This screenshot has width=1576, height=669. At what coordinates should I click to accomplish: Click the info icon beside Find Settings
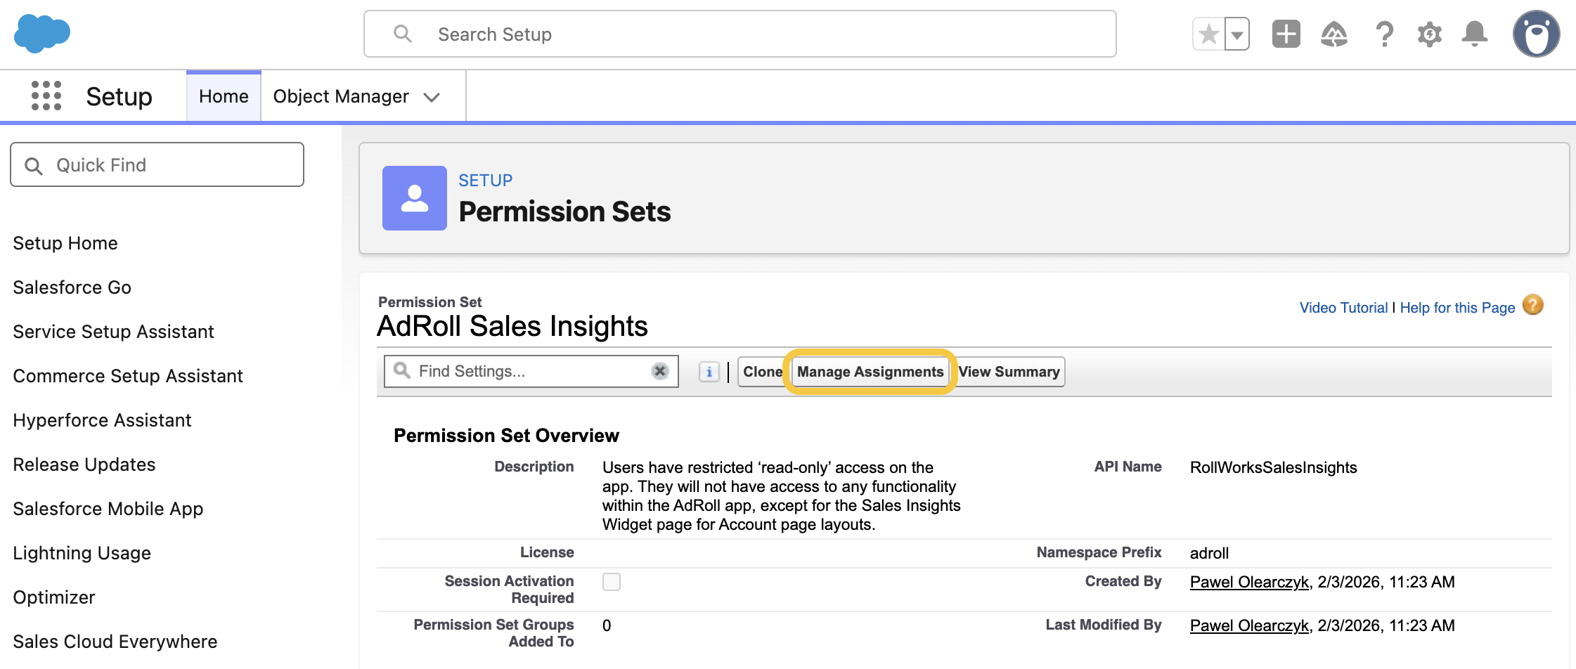tap(709, 372)
